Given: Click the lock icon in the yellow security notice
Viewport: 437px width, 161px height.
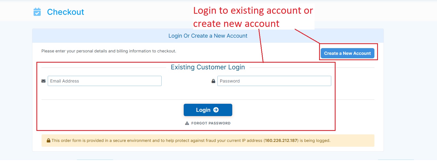Looking at the screenshot, I should [x=49, y=140].
